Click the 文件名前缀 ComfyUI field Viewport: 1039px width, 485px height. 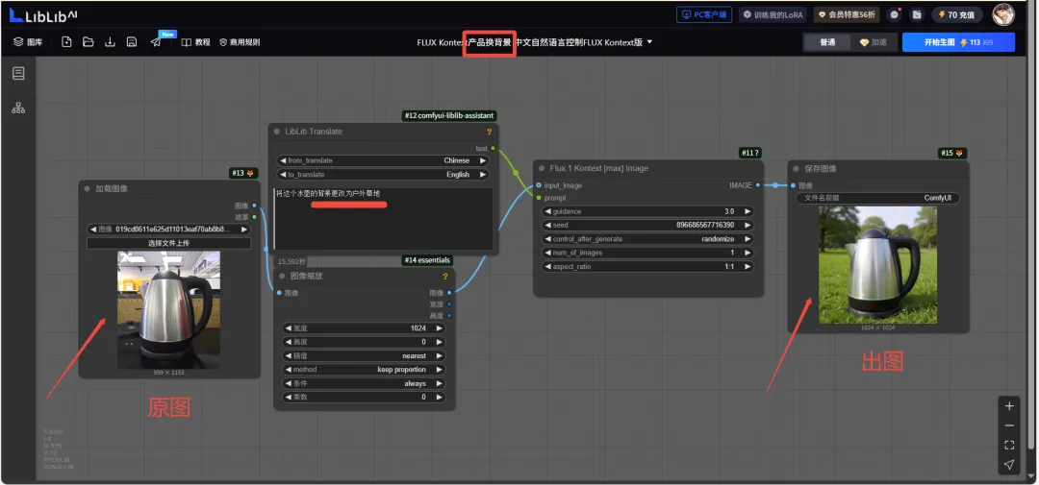click(x=878, y=198)
